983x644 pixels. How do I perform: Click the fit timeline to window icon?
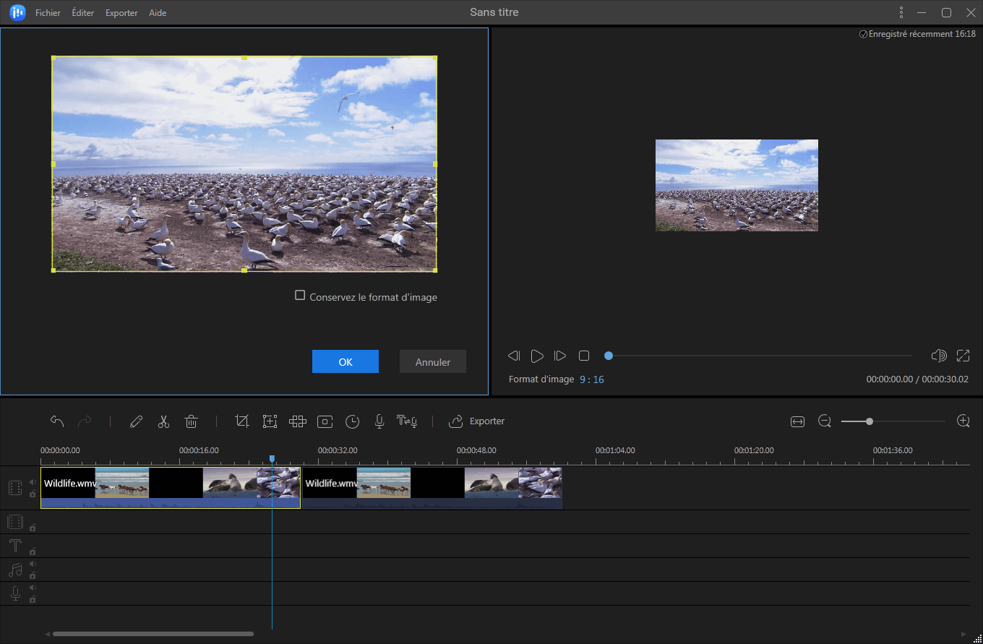(x=797, y=421)
